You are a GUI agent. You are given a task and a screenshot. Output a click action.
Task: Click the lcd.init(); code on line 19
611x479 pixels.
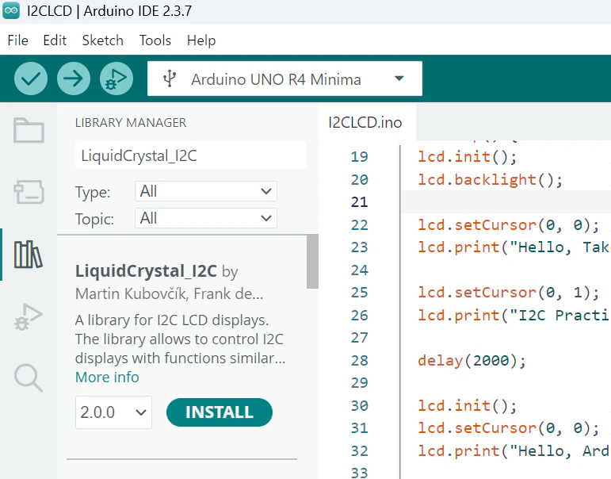click(x=468, y=157)
